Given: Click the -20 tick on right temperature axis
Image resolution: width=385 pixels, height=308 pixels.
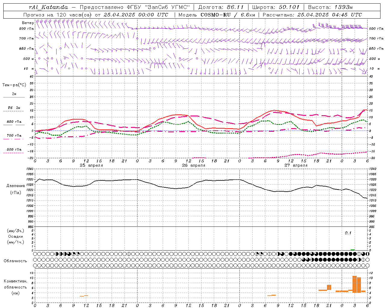Looking at the screenshot, I should pos(372,158).
